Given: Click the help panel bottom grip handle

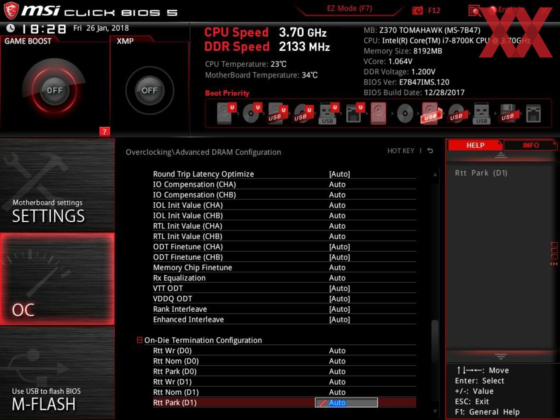Looking at the screenshot, I should click(x=501, y=356).
